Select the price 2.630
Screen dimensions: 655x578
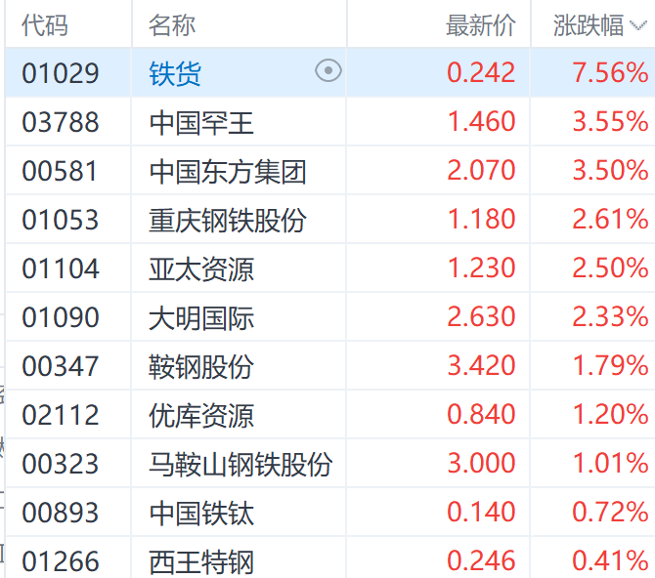[481, 316]
